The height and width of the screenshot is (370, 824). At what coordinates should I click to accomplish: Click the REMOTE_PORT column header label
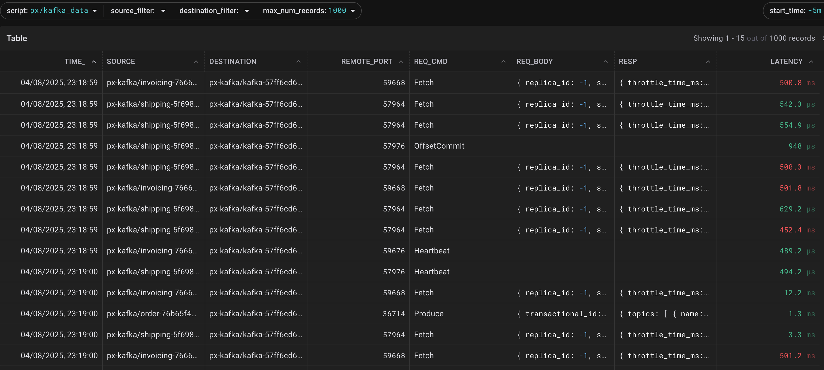coord(367,61)
